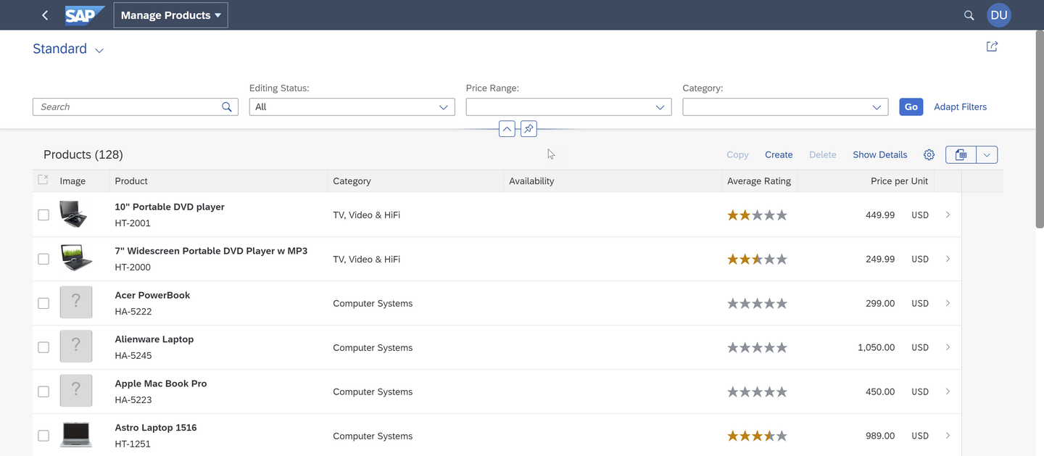
Task: Click the Copy button
Action: 737,154
